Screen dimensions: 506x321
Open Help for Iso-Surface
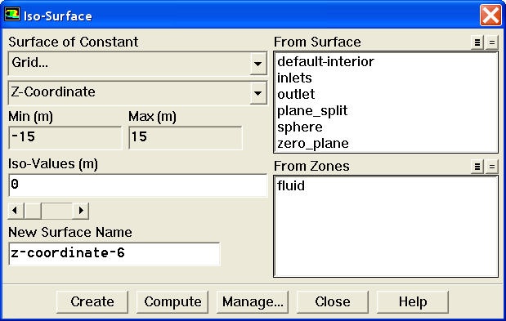[x=413, y=302]
